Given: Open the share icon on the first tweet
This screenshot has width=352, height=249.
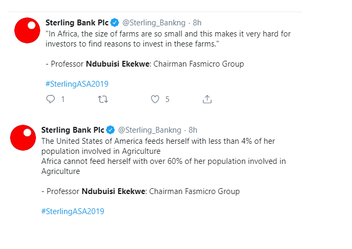Looking at the screenshot, I should pos(207,99).
